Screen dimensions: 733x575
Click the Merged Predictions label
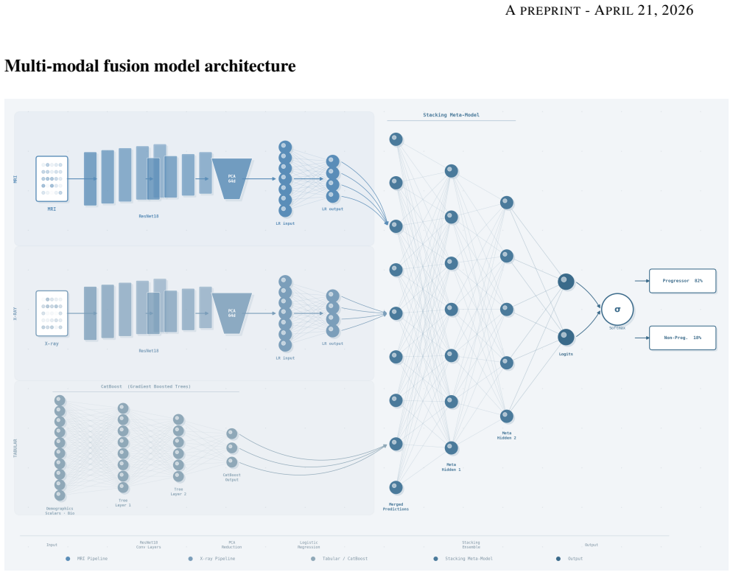click(396, 506)
